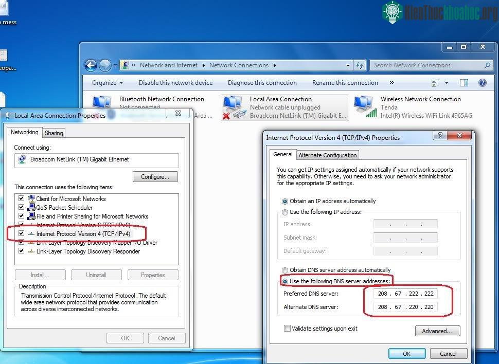Click the Configure... button

[155, 177]
